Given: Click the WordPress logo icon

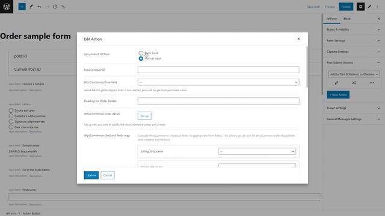Looking at the screenshot, I should [x=7, y=7].
